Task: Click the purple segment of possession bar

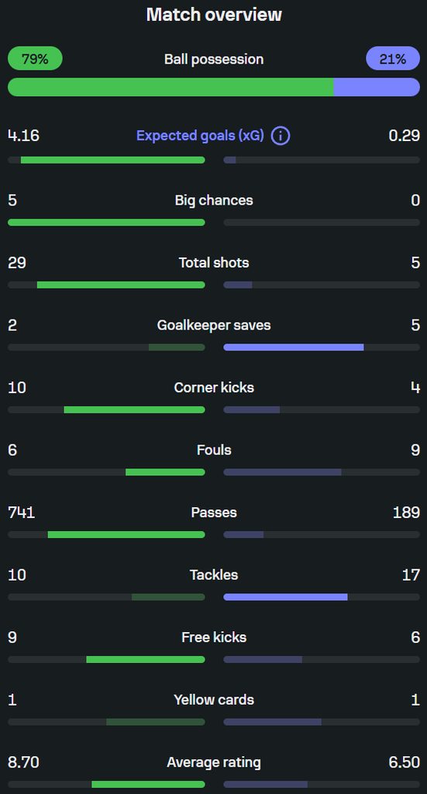Action: click(x=377, y=87)
